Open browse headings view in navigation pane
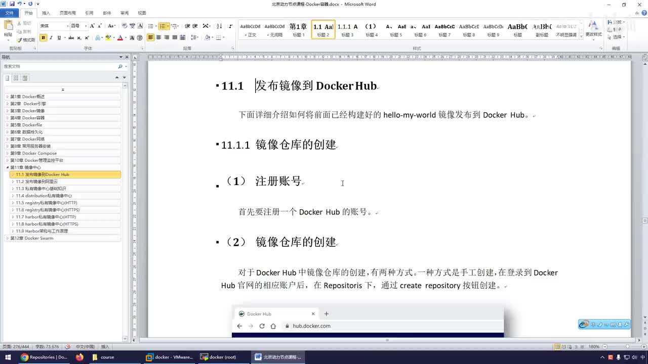Viewport: 648px width, 364px height. [7, 78]
